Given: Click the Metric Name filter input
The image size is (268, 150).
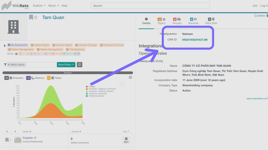Looking at the screenshot, I should 40,64.
